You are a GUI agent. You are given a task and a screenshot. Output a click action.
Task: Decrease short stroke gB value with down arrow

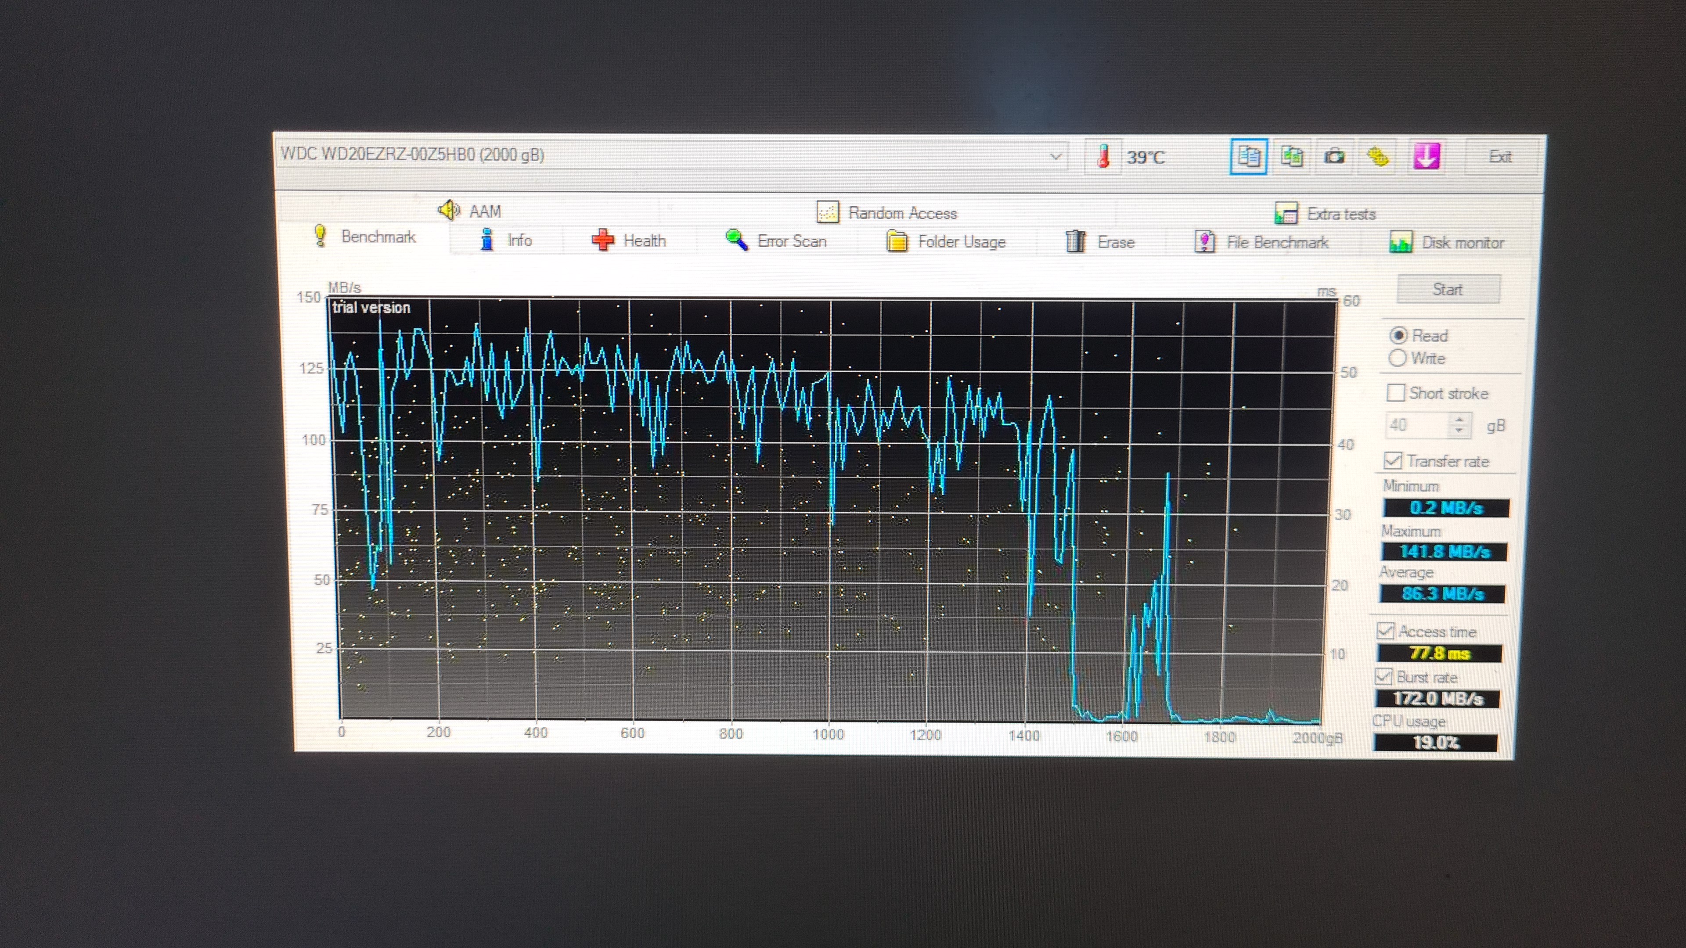click(1459, 431)
